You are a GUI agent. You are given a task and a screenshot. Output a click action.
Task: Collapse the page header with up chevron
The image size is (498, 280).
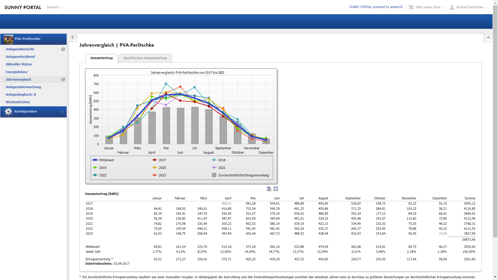pyautogui.click(x=488, y=38)
